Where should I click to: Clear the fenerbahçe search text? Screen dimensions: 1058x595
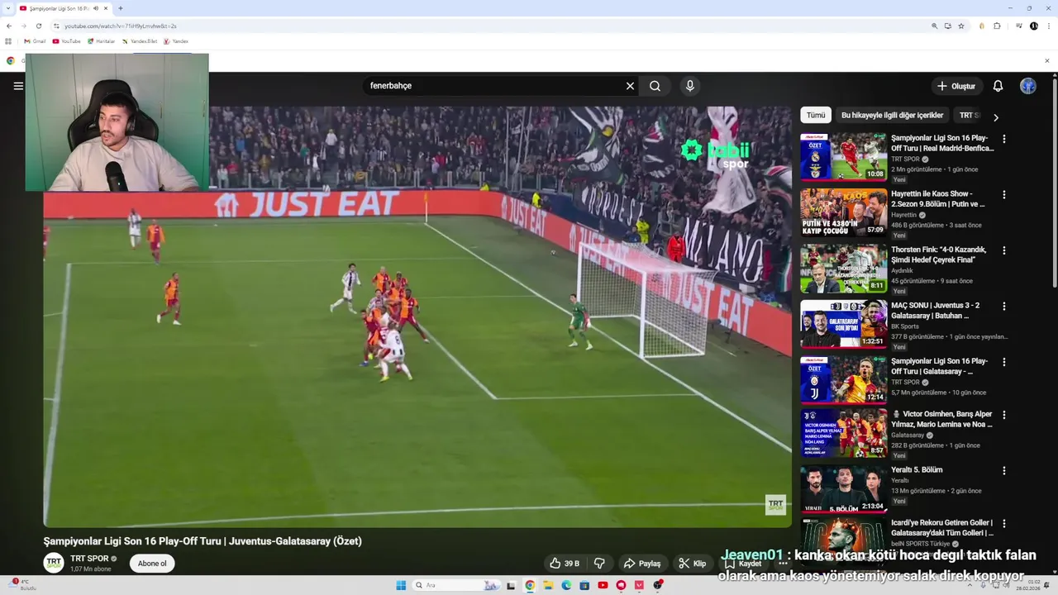coord(630,86)
